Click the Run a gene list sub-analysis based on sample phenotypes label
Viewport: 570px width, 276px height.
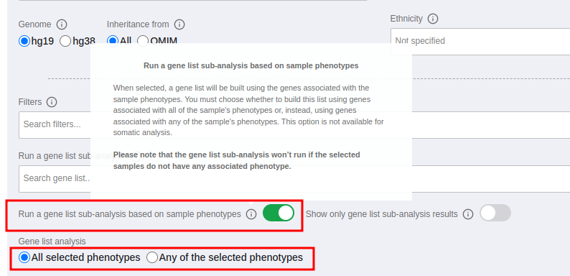pyautogui.click(x=130, y=214)
